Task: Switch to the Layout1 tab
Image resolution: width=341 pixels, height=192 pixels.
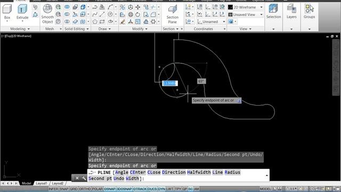Action: coord(42,183)
